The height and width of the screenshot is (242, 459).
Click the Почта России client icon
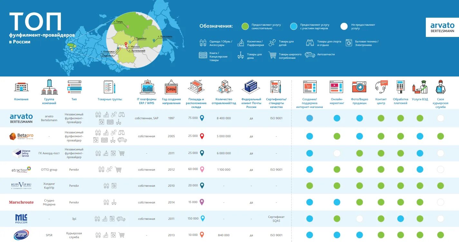click(251, 87)
